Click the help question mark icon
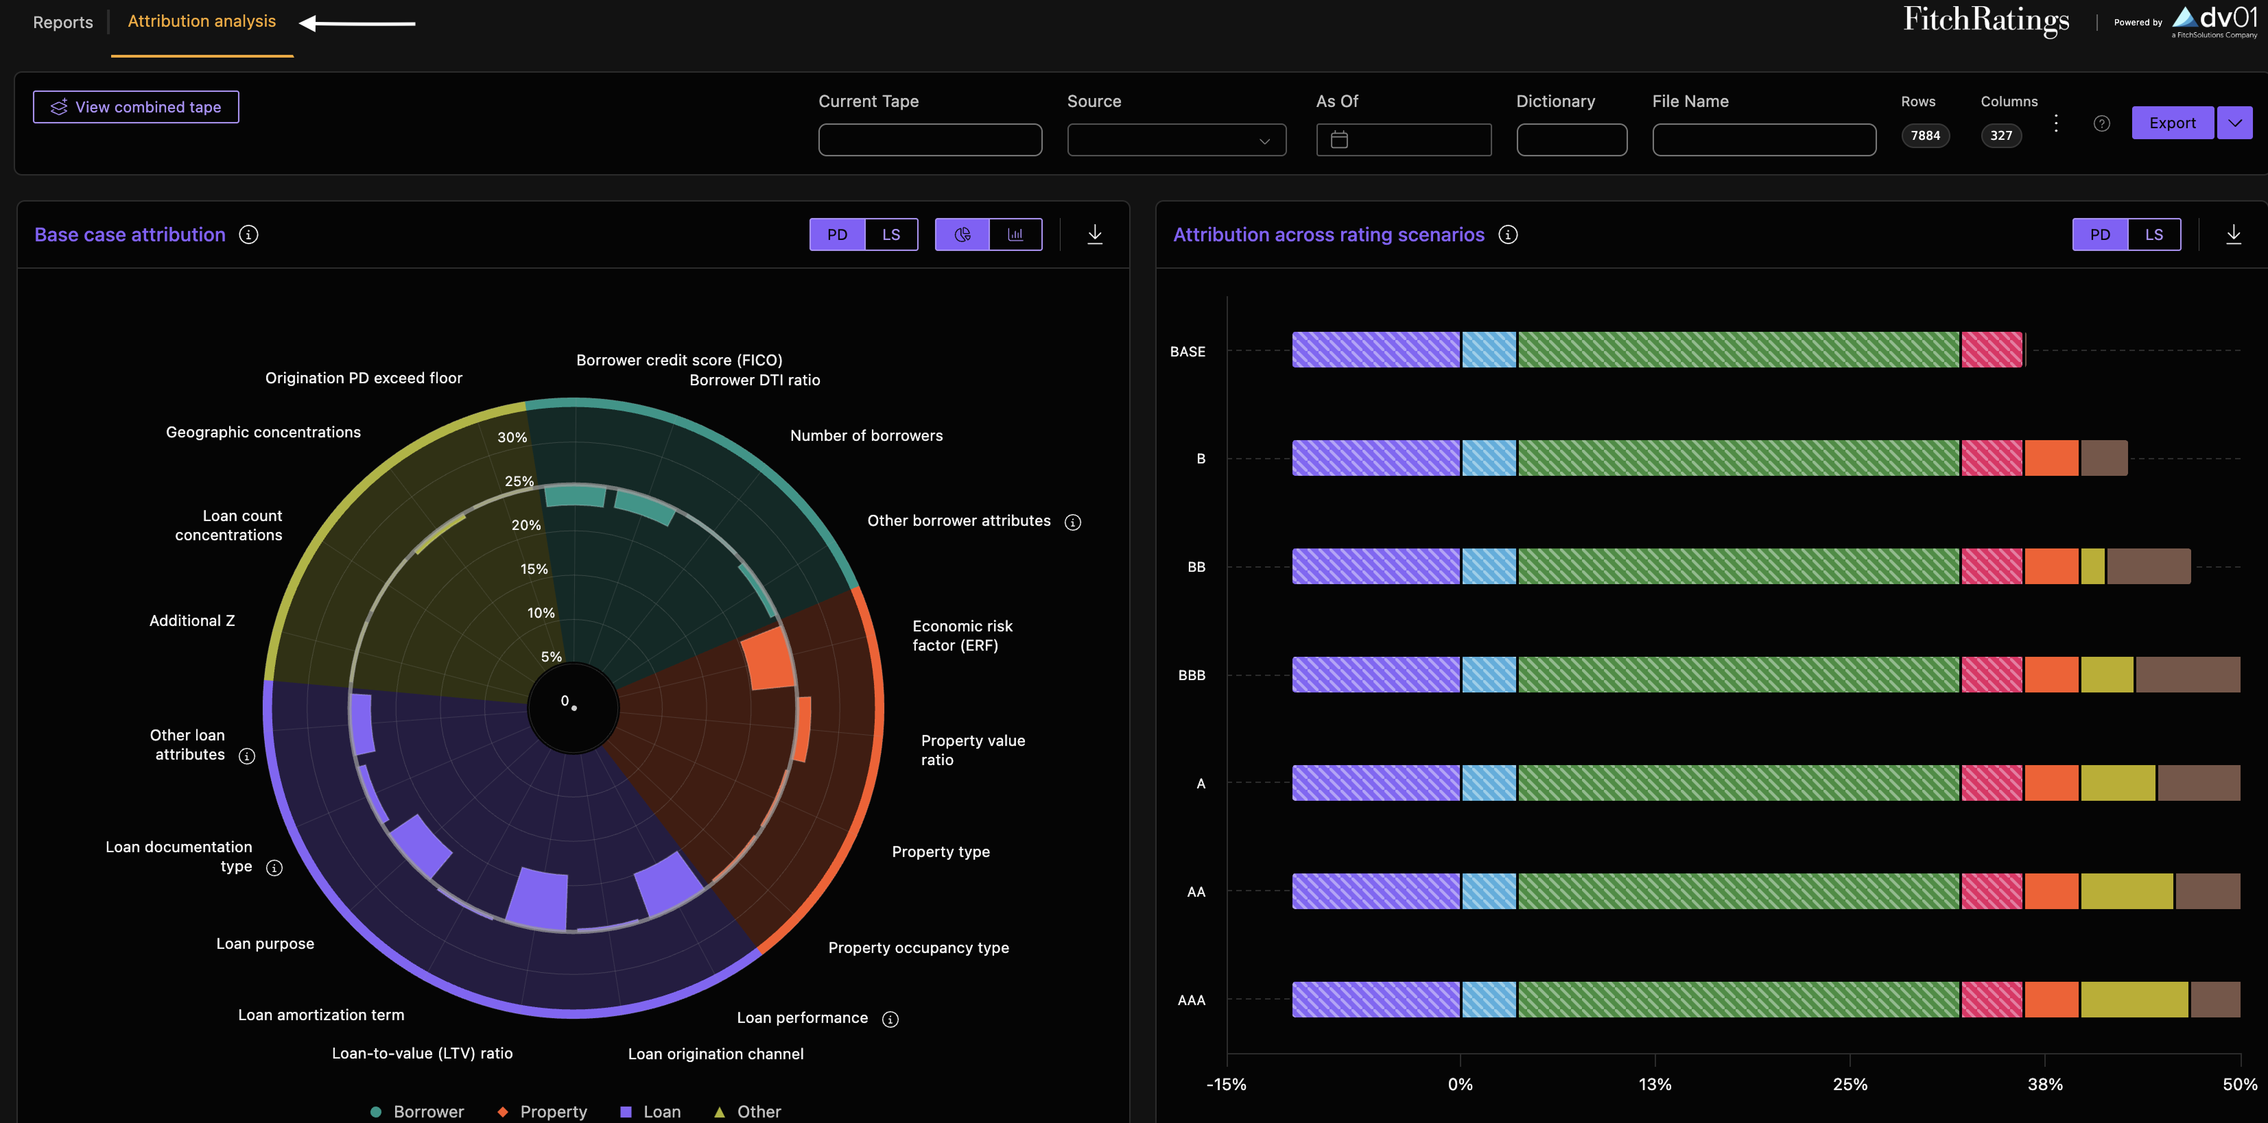 coord(2101,123)
